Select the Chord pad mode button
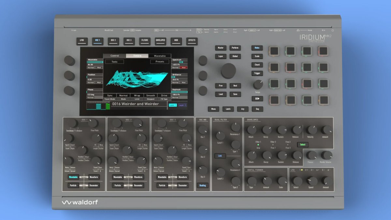The height and width of the screenshot is (220, 391). pyautogui.click(x=257, y=65)
